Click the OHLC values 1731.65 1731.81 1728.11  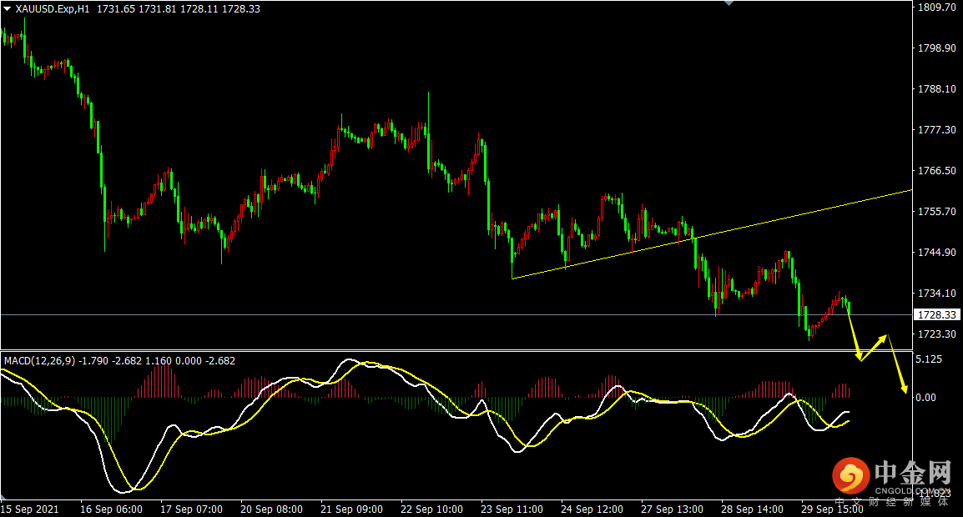pyautogui.click(x=157, y=9)
